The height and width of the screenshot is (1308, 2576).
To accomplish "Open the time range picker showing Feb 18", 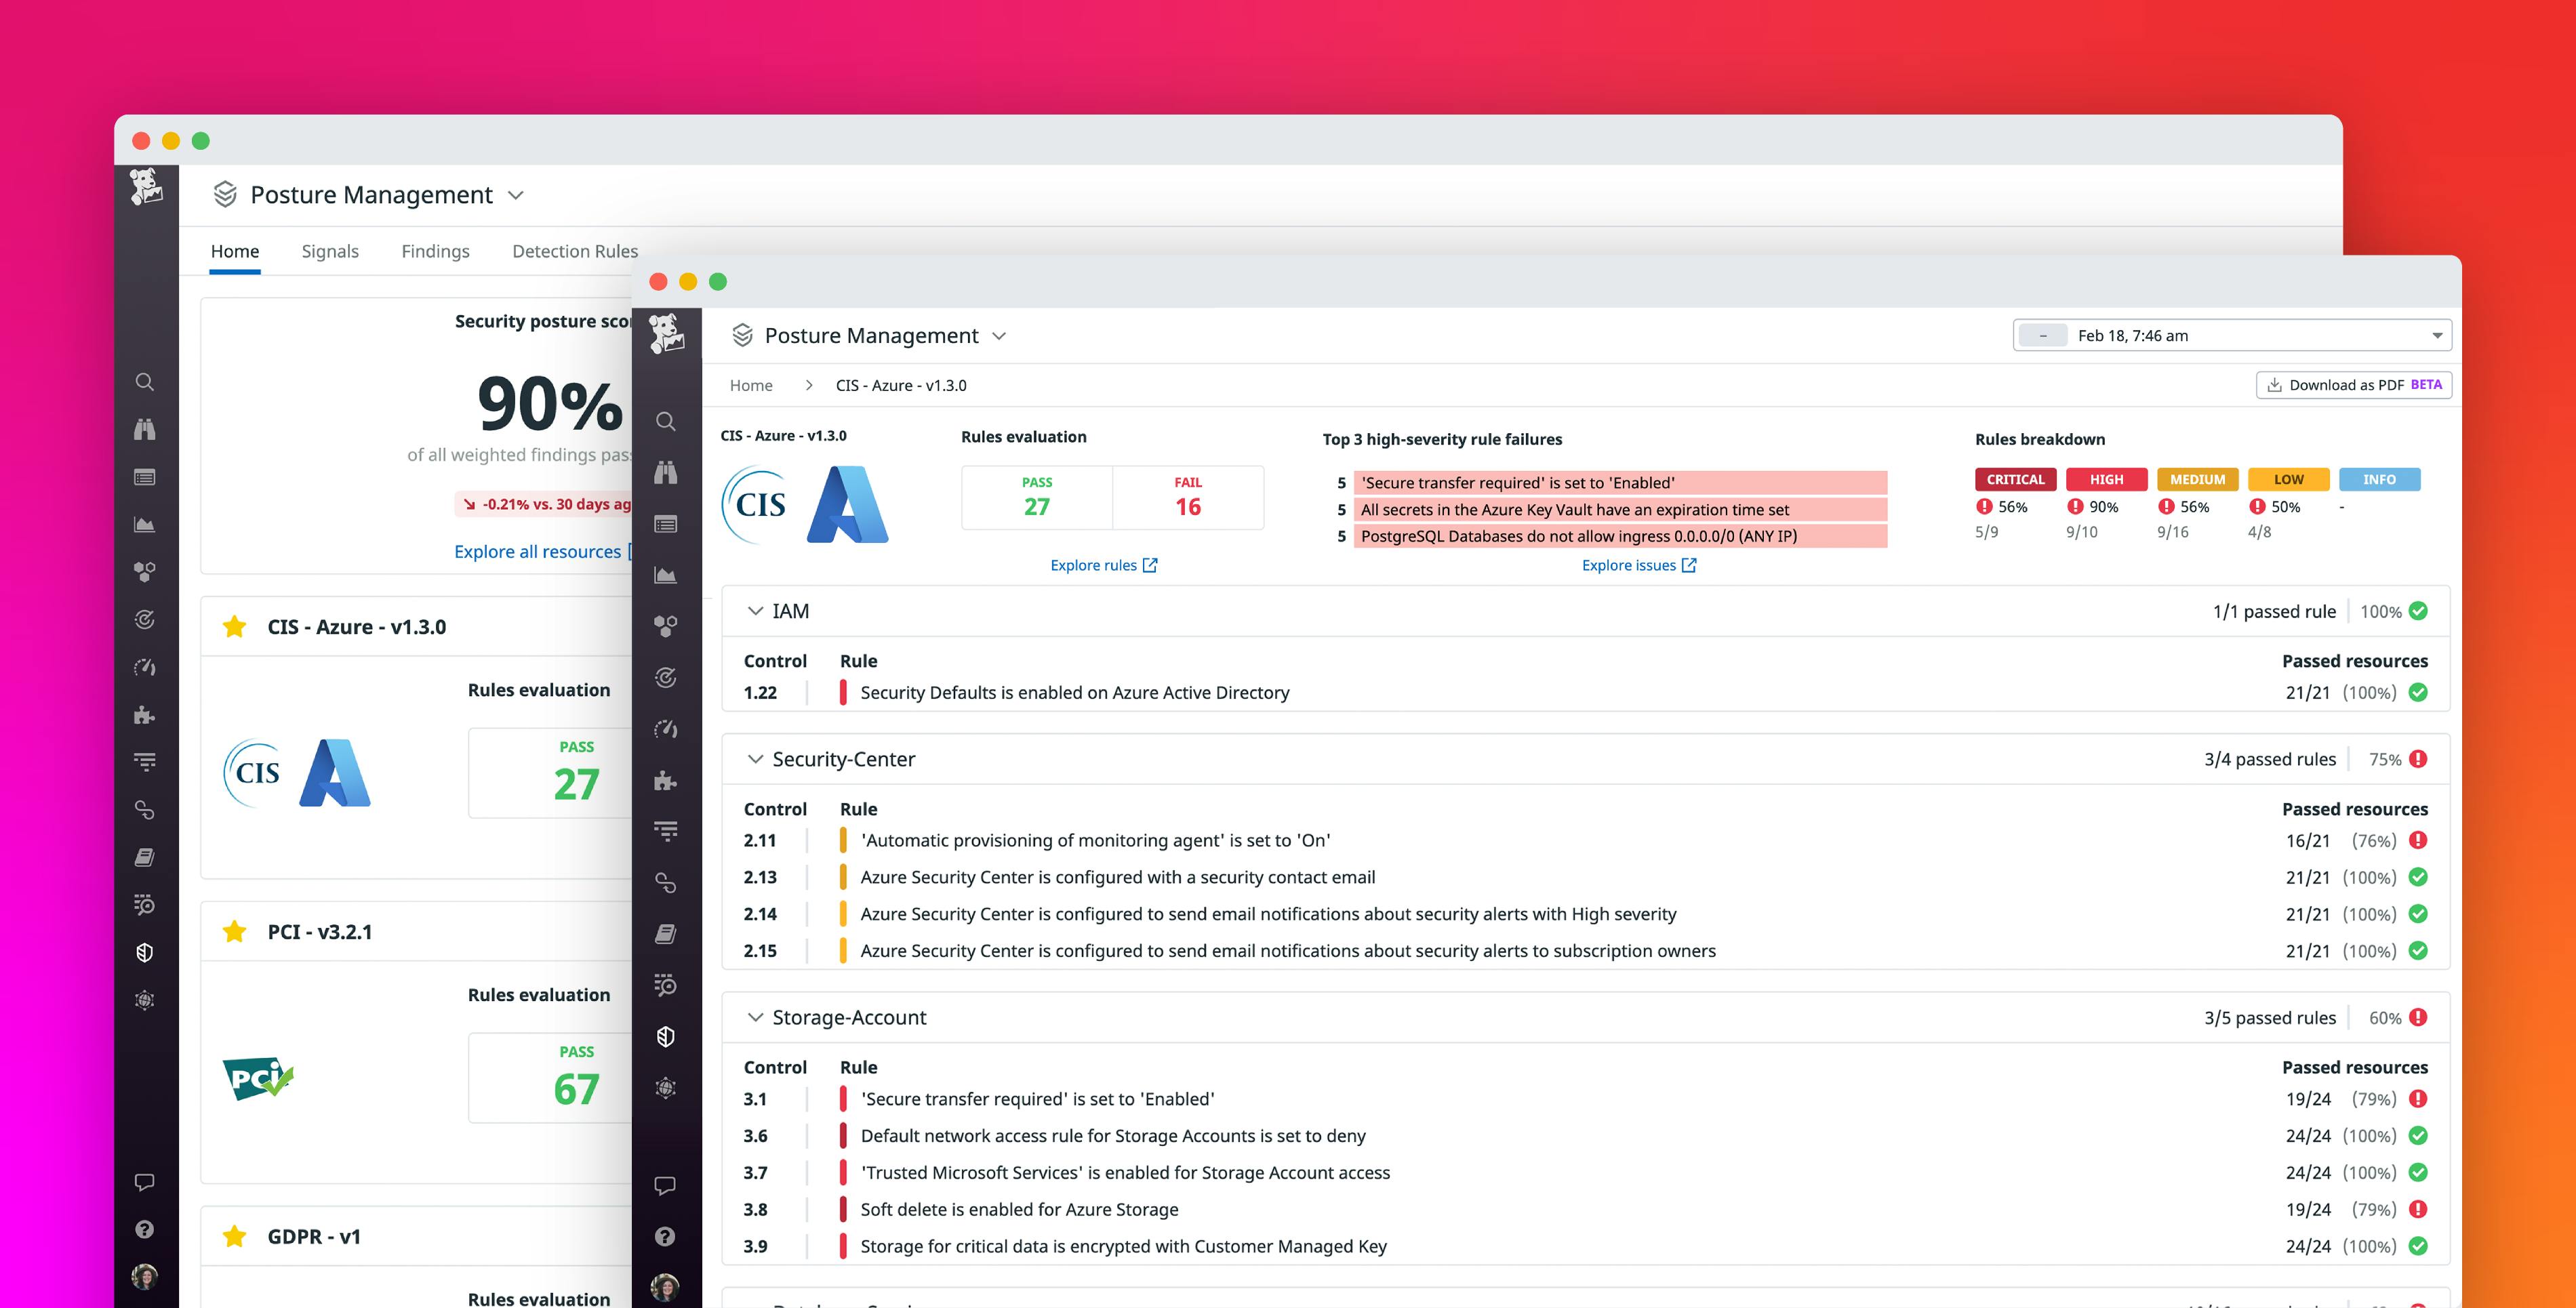I will coord(2232,335).
